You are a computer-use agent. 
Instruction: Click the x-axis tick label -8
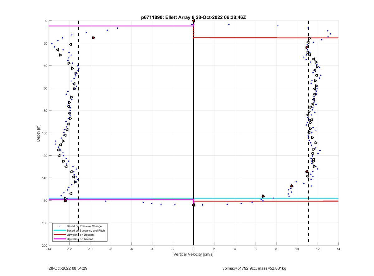[x=111, y=249]
